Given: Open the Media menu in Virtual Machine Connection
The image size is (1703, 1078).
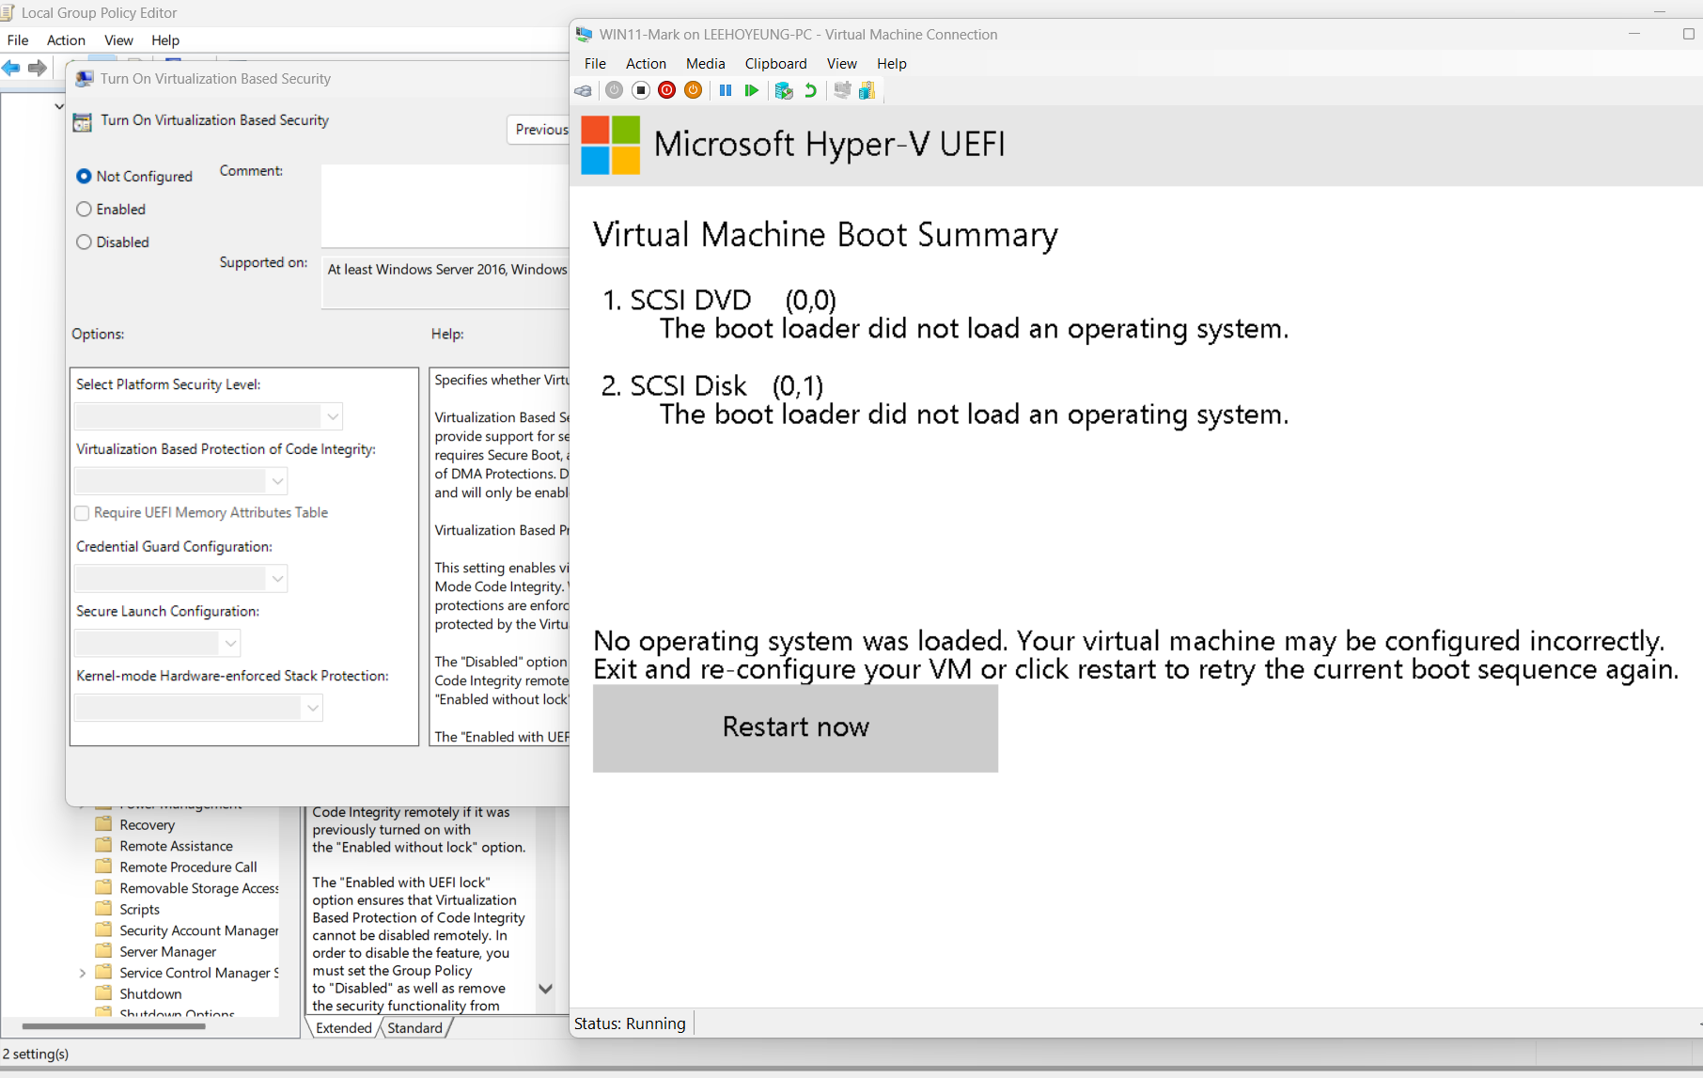Looking at the screenshot, I should point(705,63).
